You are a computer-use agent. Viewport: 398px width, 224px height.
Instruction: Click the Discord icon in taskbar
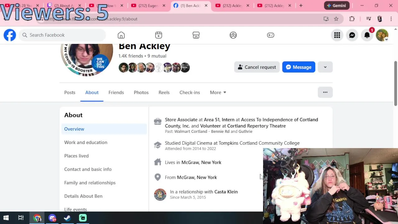click(x=52, y=218)
